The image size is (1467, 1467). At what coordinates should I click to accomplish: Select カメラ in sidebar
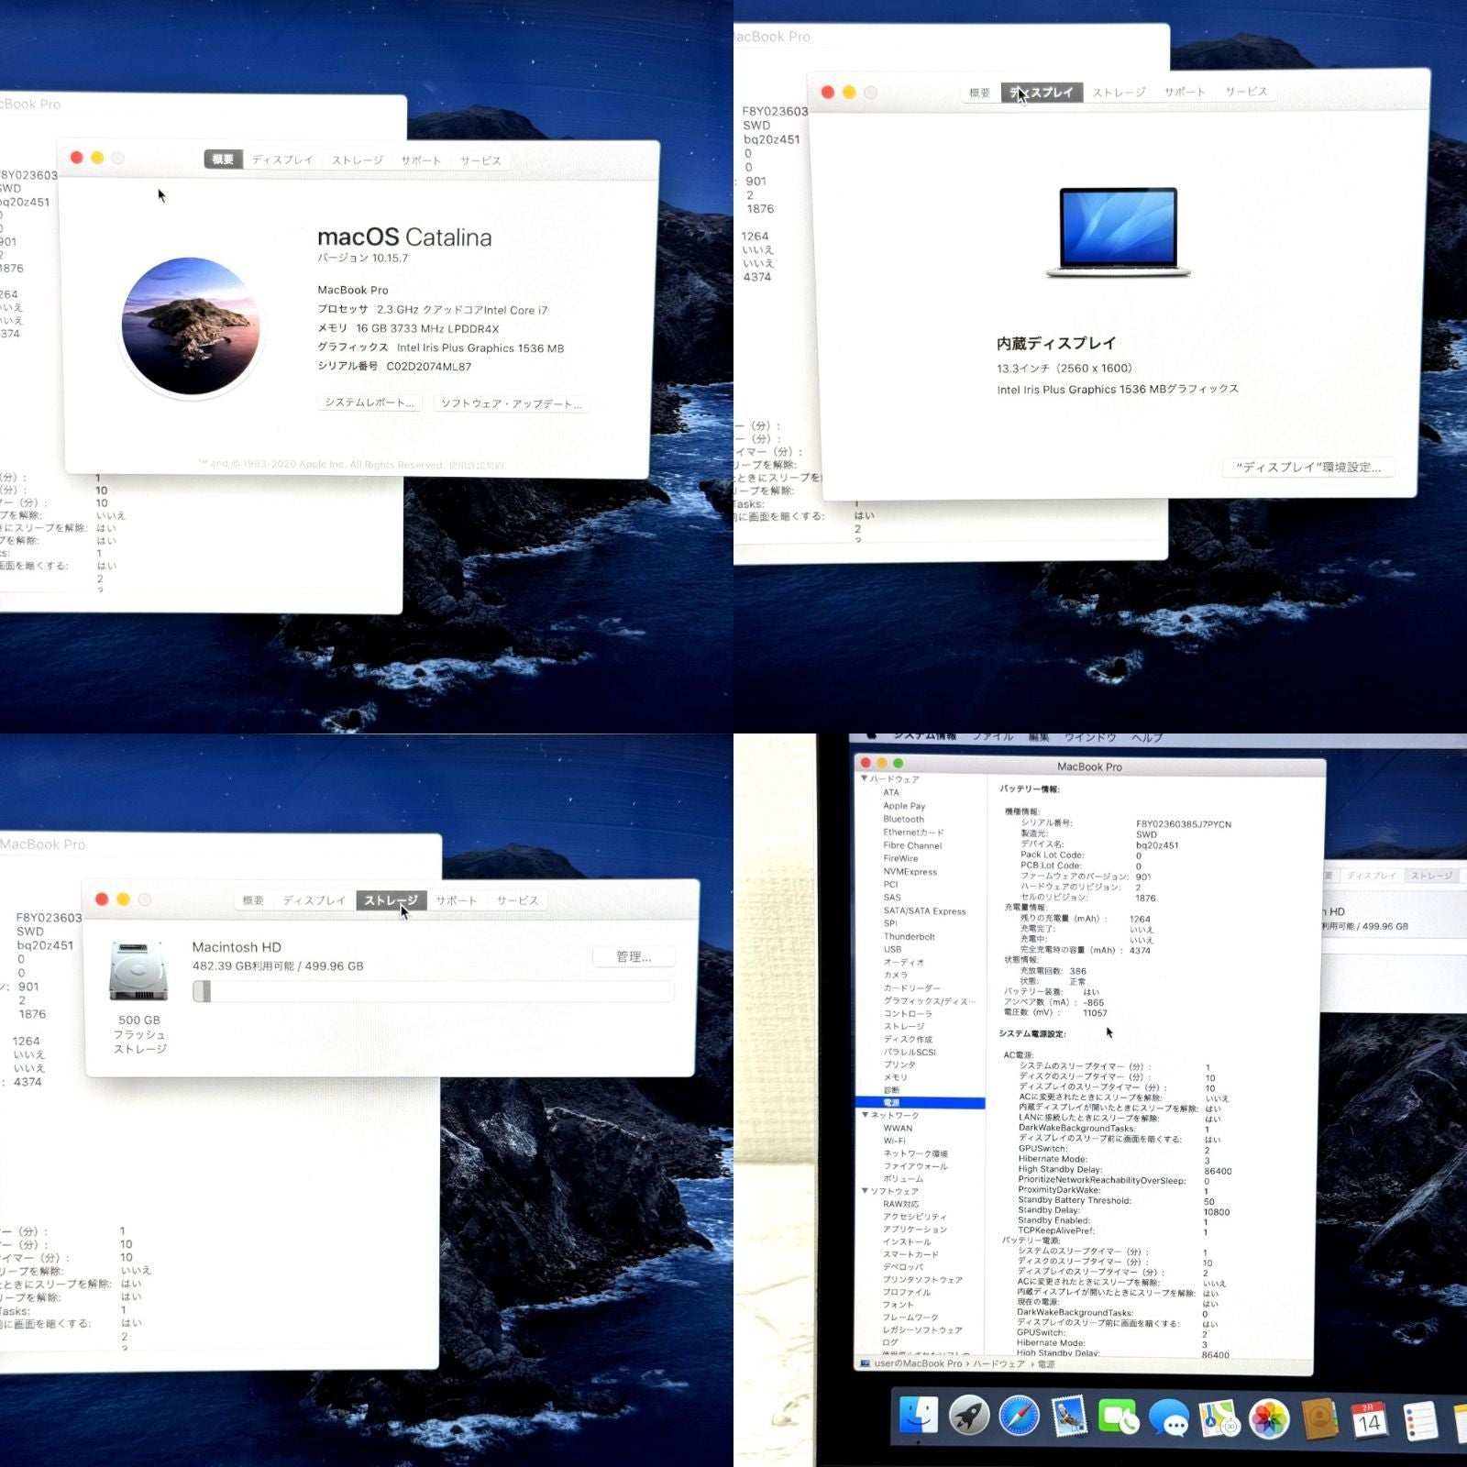point(895,975)
